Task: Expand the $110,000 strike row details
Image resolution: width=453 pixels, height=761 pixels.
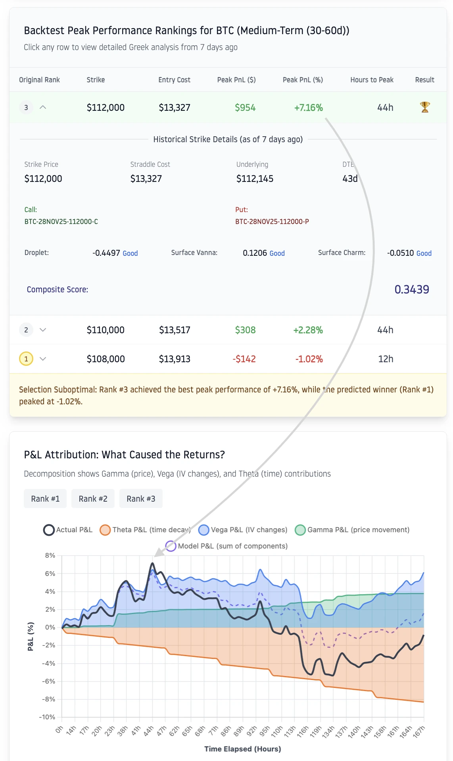Action: click(43, 330)
